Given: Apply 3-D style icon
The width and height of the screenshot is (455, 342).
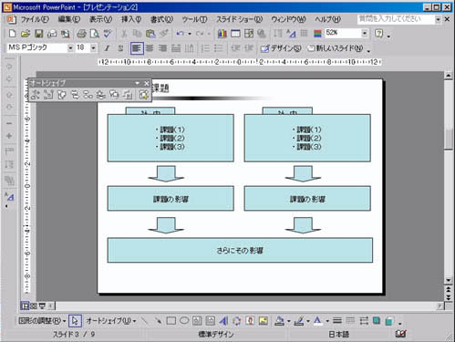Looking at the screenshot, I should coord(388,321).
